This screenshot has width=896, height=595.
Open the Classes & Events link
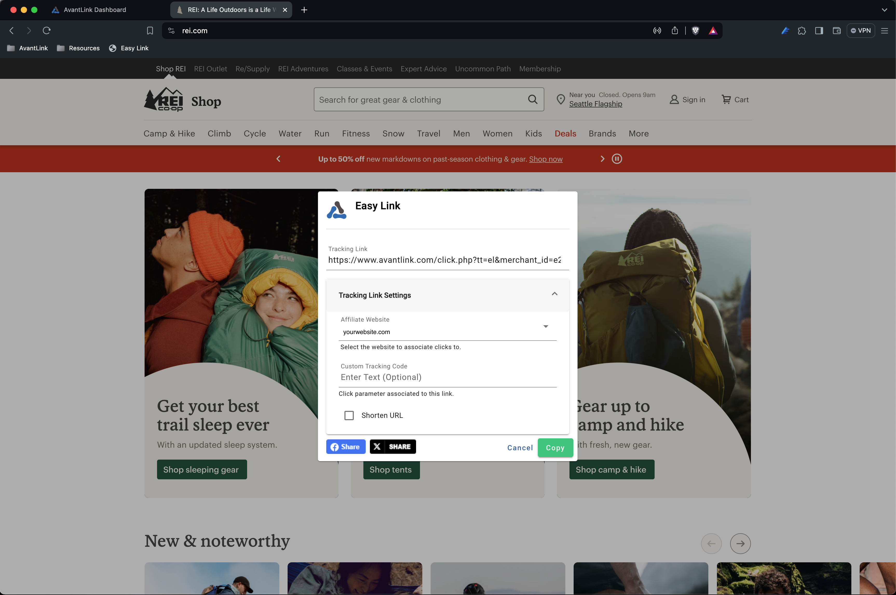tap(364, 69)
